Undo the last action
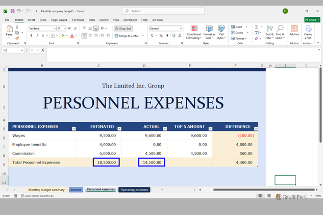The image size is (323, 215). coord(19,11)
